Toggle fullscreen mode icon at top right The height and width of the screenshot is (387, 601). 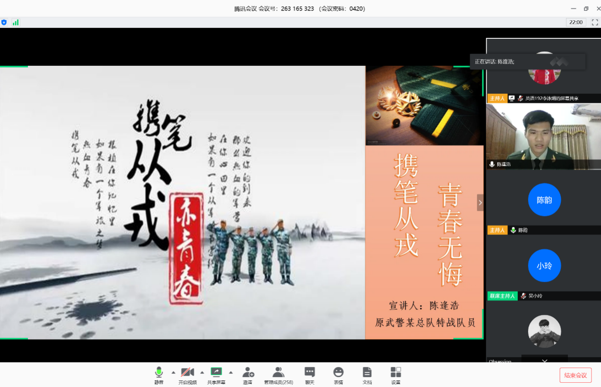tap(595, 22)
